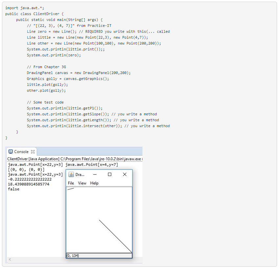Viewport: 279px width, 271px height.
Task: Click the left scroll arrow below the console
Action: point(10,259)
